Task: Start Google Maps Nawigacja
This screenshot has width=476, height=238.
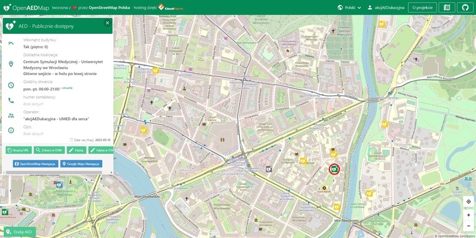Action: point(81,164)
